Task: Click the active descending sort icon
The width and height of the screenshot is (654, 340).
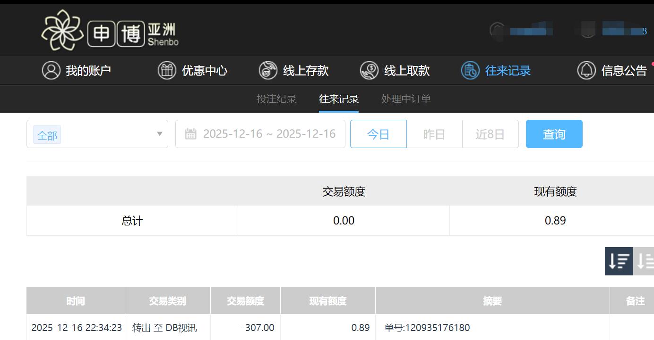Action: pos(618,261)
